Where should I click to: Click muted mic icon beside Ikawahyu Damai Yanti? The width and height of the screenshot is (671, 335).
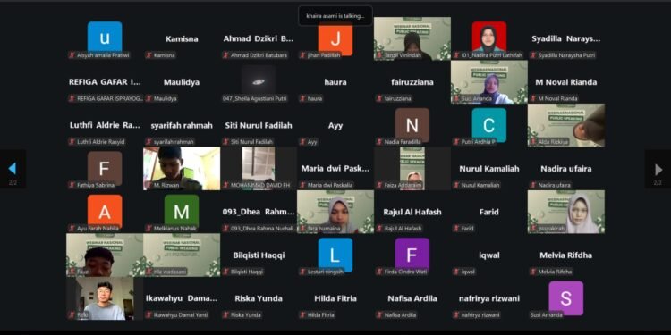point(149,315)
